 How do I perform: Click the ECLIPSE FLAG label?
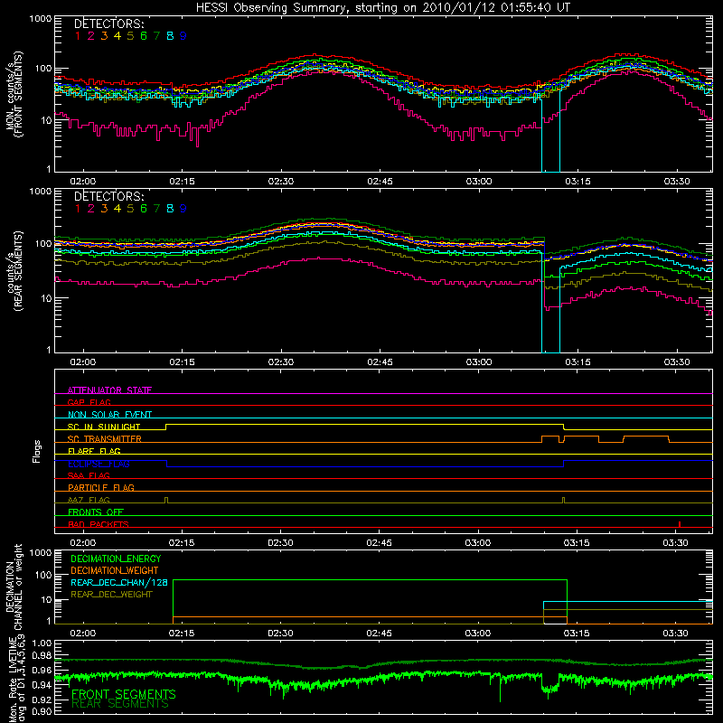(99, 464)
